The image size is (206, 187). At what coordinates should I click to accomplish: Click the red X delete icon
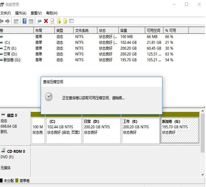pos(46,21)
